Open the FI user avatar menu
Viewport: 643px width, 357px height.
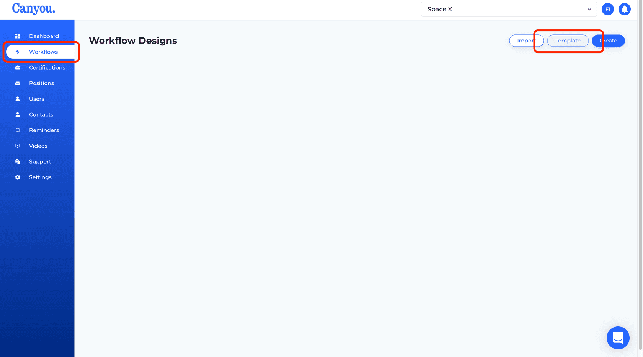pyautogui.click(x=607, y=9)
